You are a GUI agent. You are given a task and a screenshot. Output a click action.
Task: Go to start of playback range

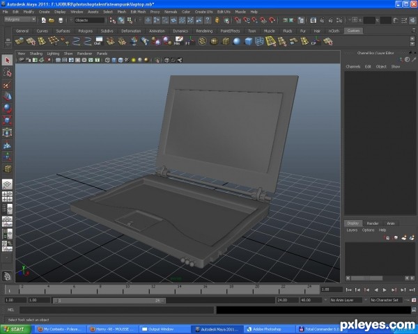tap(348, 289)
